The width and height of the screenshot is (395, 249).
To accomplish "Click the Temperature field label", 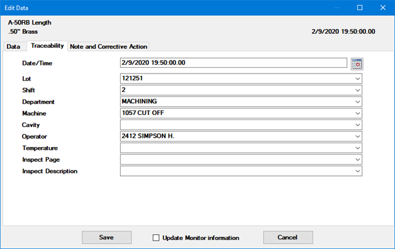I will (40, 148).
